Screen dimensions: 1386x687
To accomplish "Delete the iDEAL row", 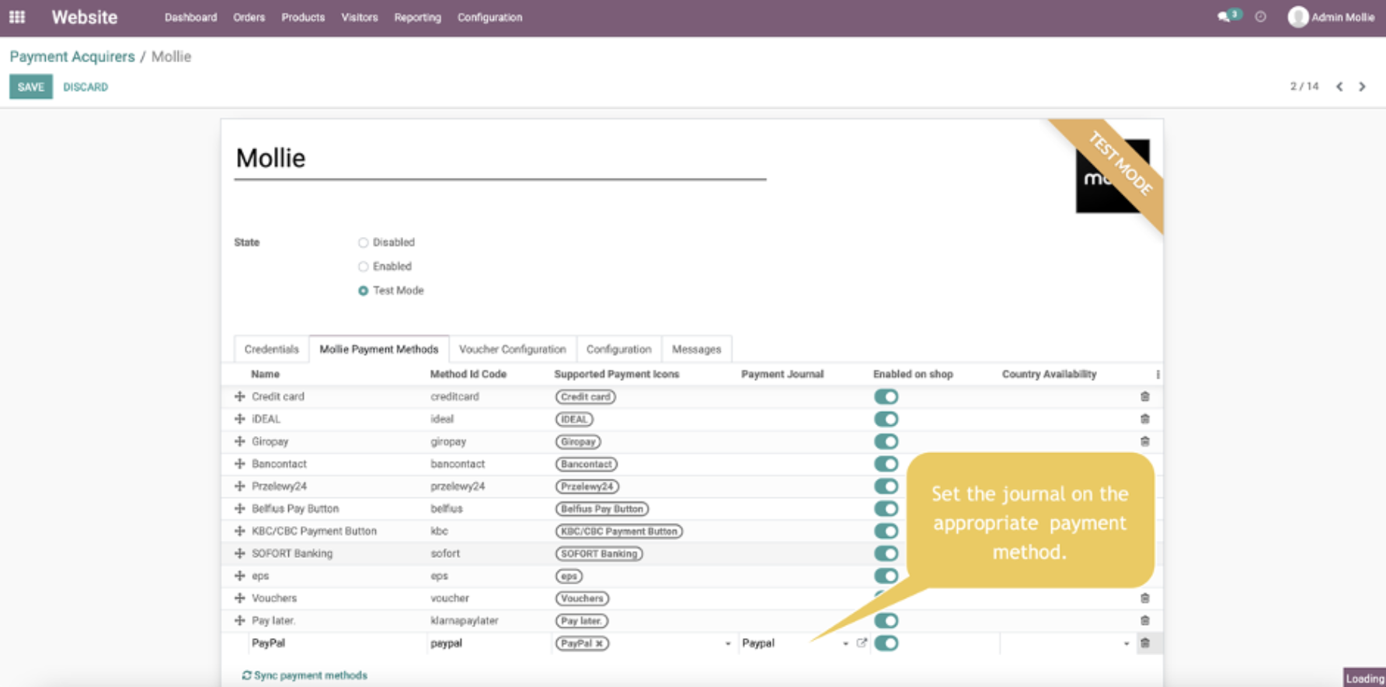I will [x=1144, y=419].
